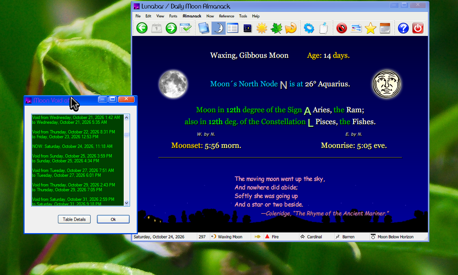Click the Coleridge poem attribution line
The height and width of the screenshot is (275, 458).
325,213
